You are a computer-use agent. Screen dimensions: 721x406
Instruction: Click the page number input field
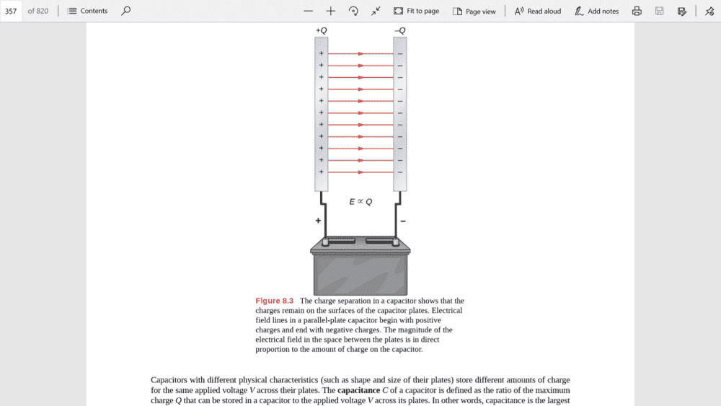(x=11, y=11)
